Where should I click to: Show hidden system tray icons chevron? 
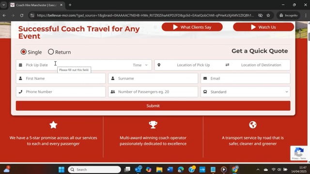258,170
